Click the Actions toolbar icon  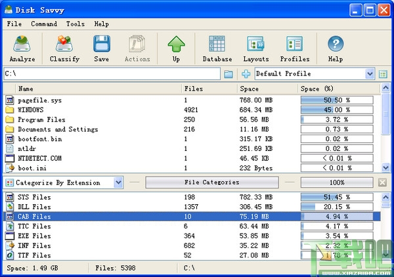pyautogui.click(x=137, y=44)
